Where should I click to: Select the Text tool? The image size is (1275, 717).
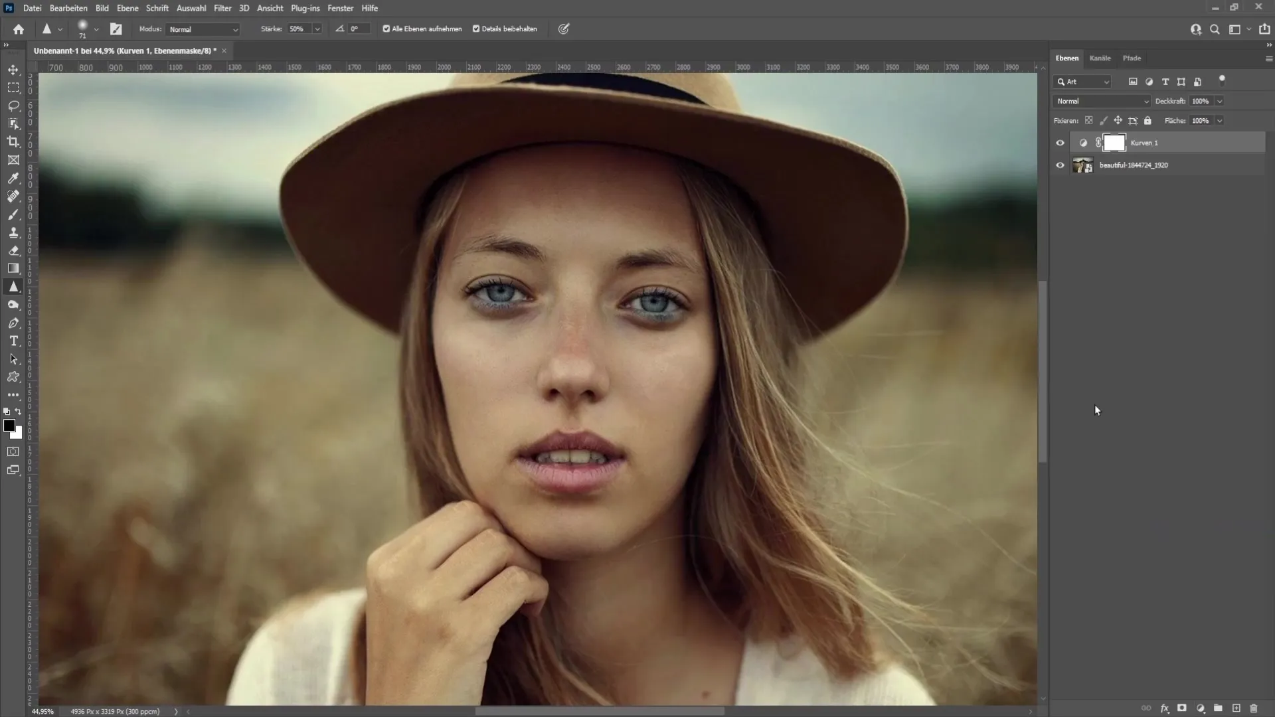click(13, 341)
